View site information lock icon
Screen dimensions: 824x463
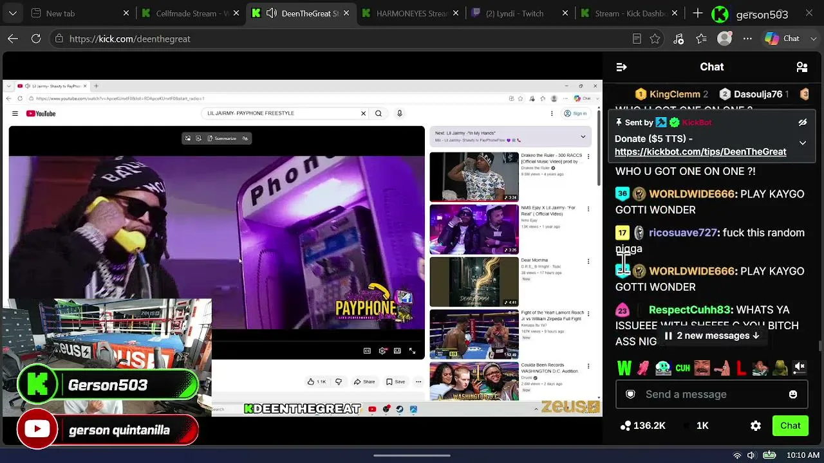click(x=59, y=39)
